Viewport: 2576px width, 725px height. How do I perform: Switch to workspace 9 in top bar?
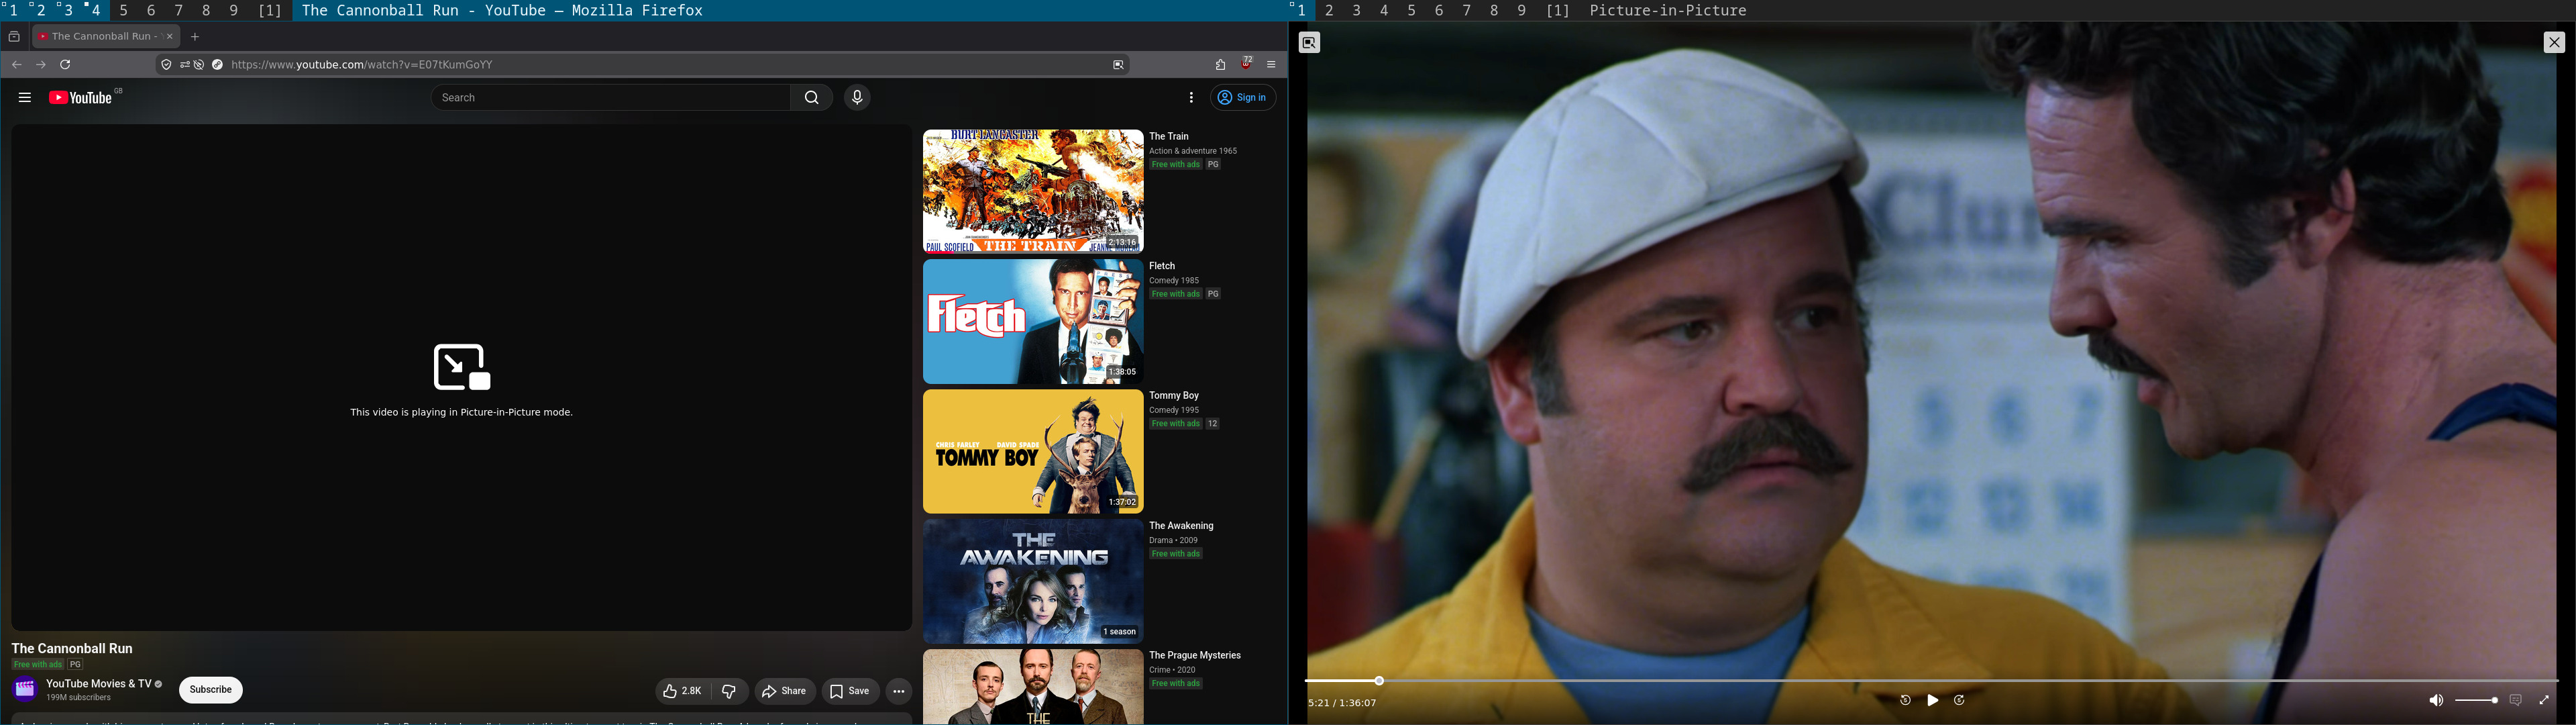click(x=235, y=10)
